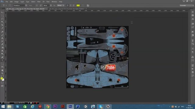Click the font size input field

pos(46,5)
